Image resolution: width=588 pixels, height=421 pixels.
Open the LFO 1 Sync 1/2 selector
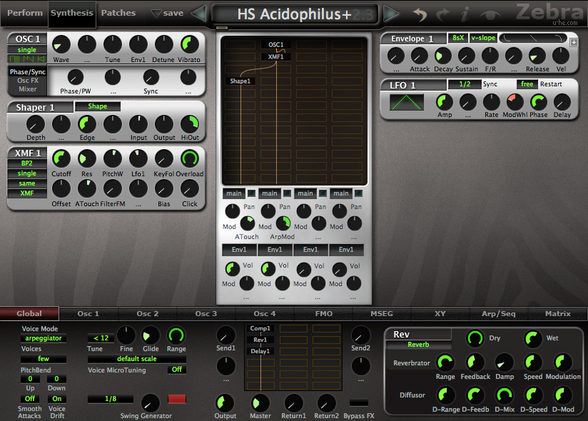[465, 84]
